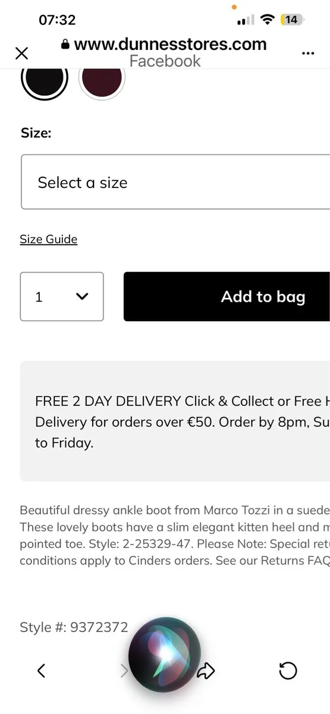Screen dimensions: 330x714
Task: Open the Select a size dropdown
Action: pyautogui.click(x=175, y=182)
